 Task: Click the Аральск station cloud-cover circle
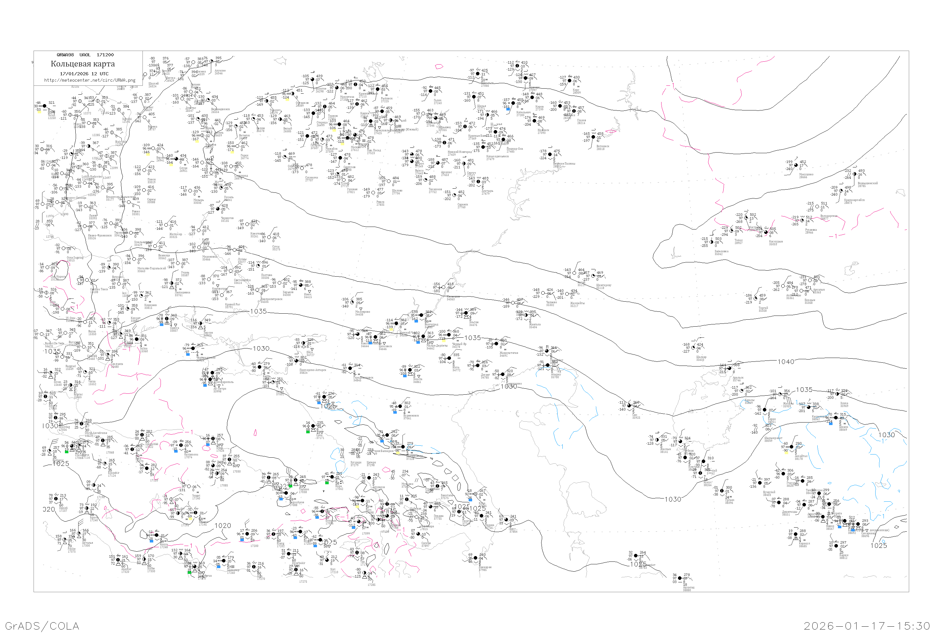coord(730,368)
